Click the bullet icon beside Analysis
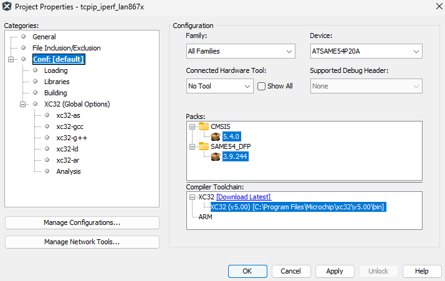The height and width of the screenshot is (281, 445). [x=47, y=171]
